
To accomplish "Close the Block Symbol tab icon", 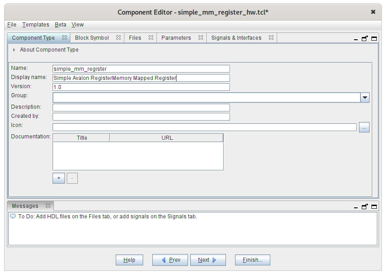I will (x=118, y=38).
